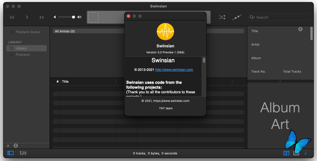The image size is (317, 161).
Task: Select Podcasts in the sidebar
Action: [22, 55]
